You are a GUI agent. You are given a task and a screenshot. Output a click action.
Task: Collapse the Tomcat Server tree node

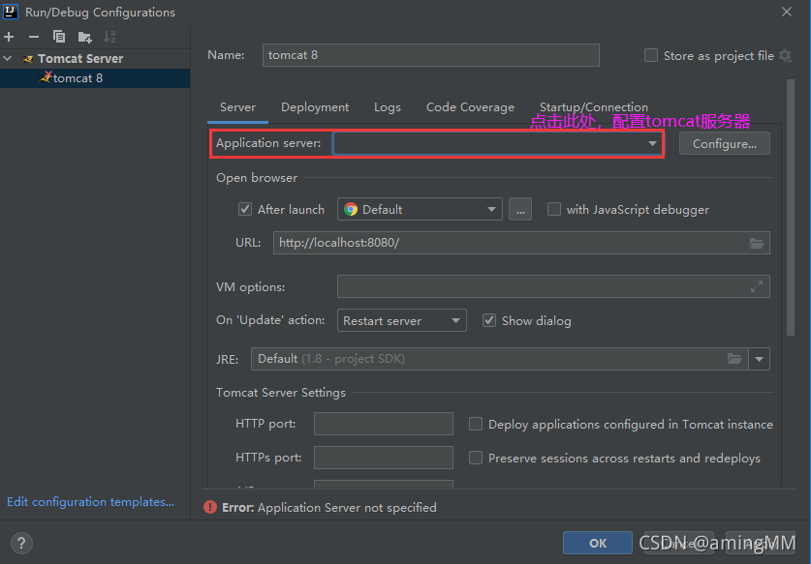[x=8, y=58]
